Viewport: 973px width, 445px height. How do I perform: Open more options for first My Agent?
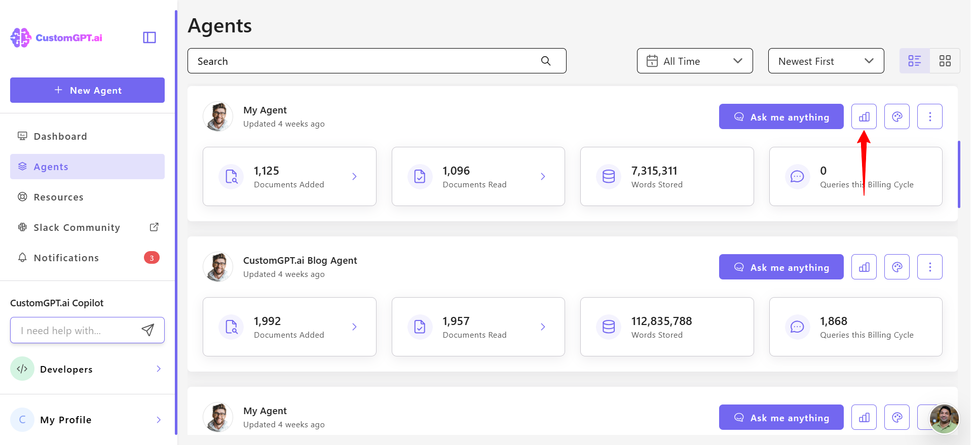pos(930,116)
